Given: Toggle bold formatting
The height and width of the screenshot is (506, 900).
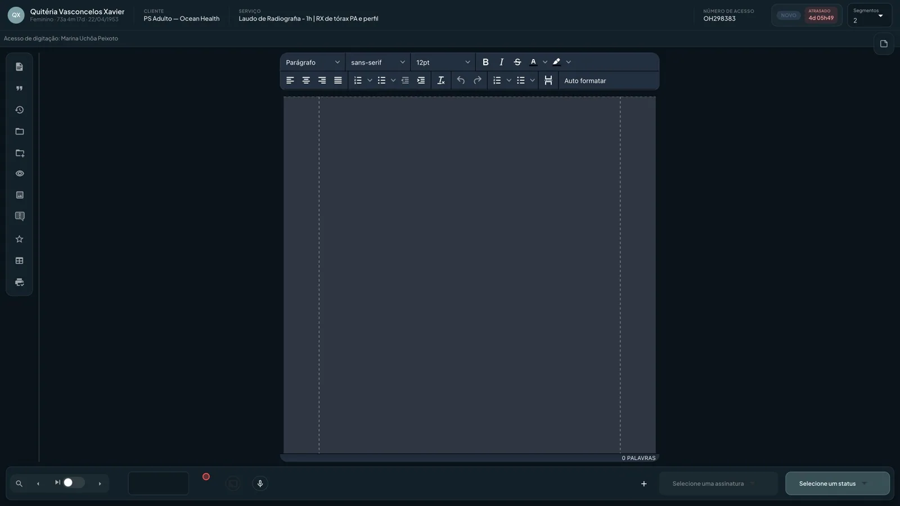Looking at the screenshot, I should (x=485, y=62).
